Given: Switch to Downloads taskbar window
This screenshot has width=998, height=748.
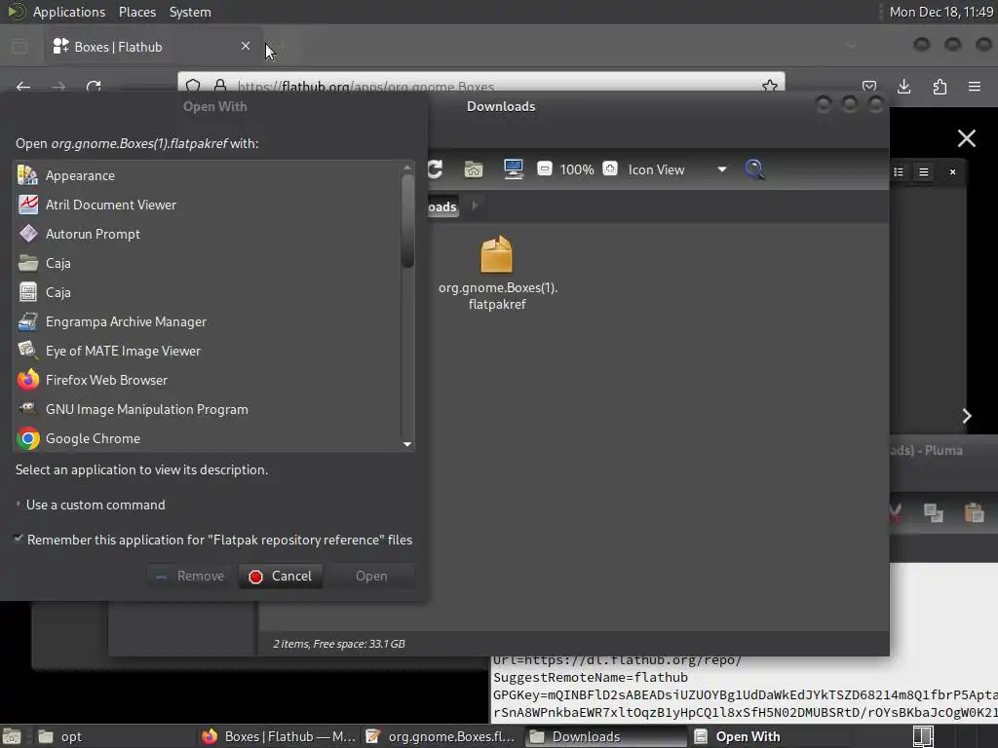Looking at the screenshot, I should [x=605, y=736].
